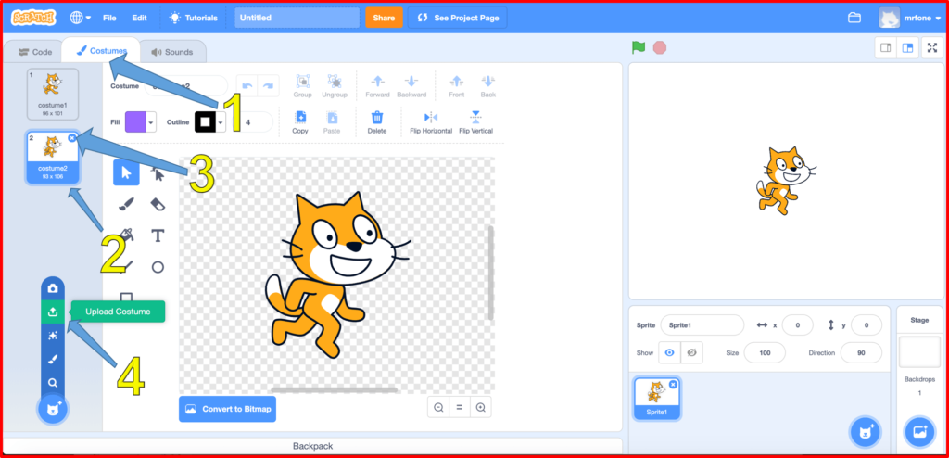The width and height of the screenshot is (949, 458).
Task: Click the Ungroup icon
Action: point(335,86)
